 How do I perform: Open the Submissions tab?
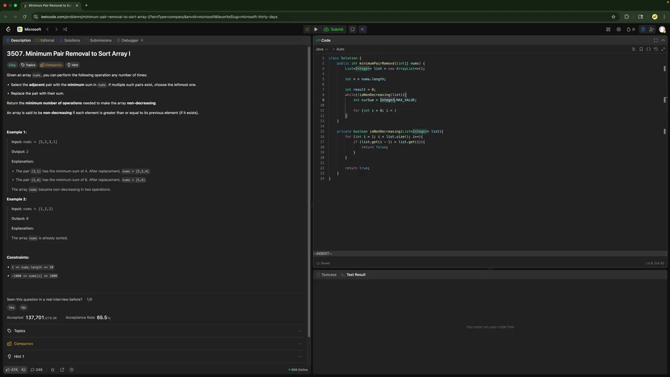(98, 40)
